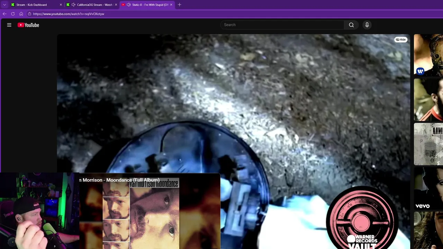Screen dimensions: 443x249
Task: Open the vevo recommended video thumbnail
Action: point(428,189)
